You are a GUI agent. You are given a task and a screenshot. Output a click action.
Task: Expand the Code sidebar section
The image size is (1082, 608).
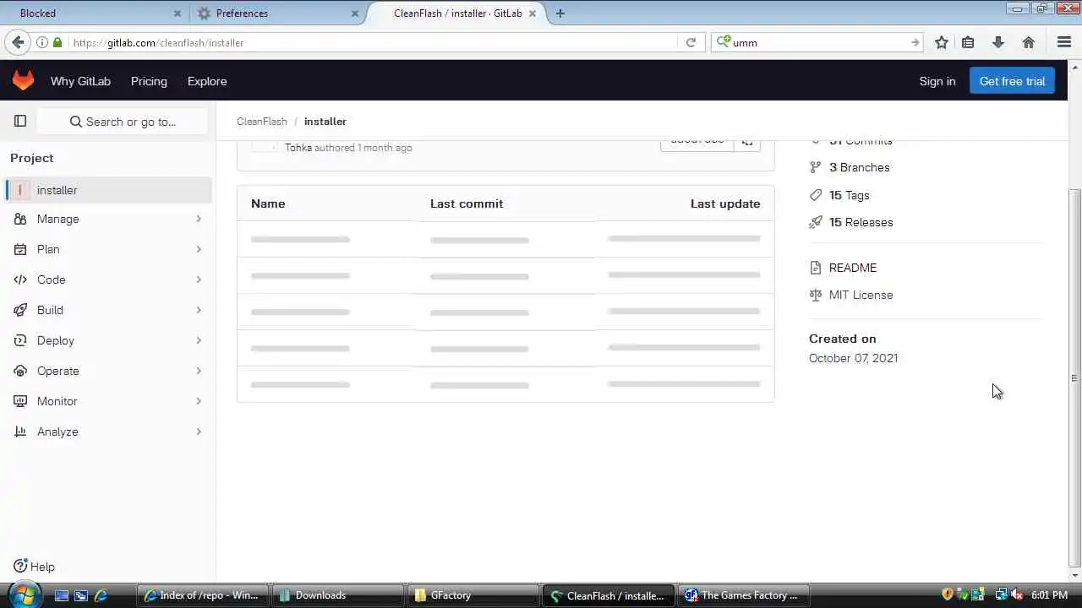(x=107, y=280)
